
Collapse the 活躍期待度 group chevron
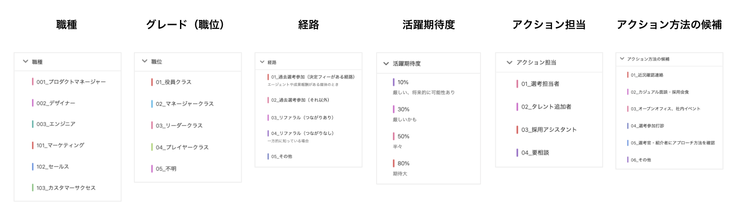(x=386, y=64)
